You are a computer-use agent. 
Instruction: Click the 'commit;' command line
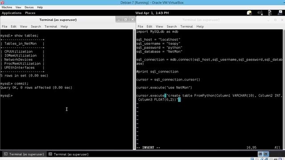14,84
